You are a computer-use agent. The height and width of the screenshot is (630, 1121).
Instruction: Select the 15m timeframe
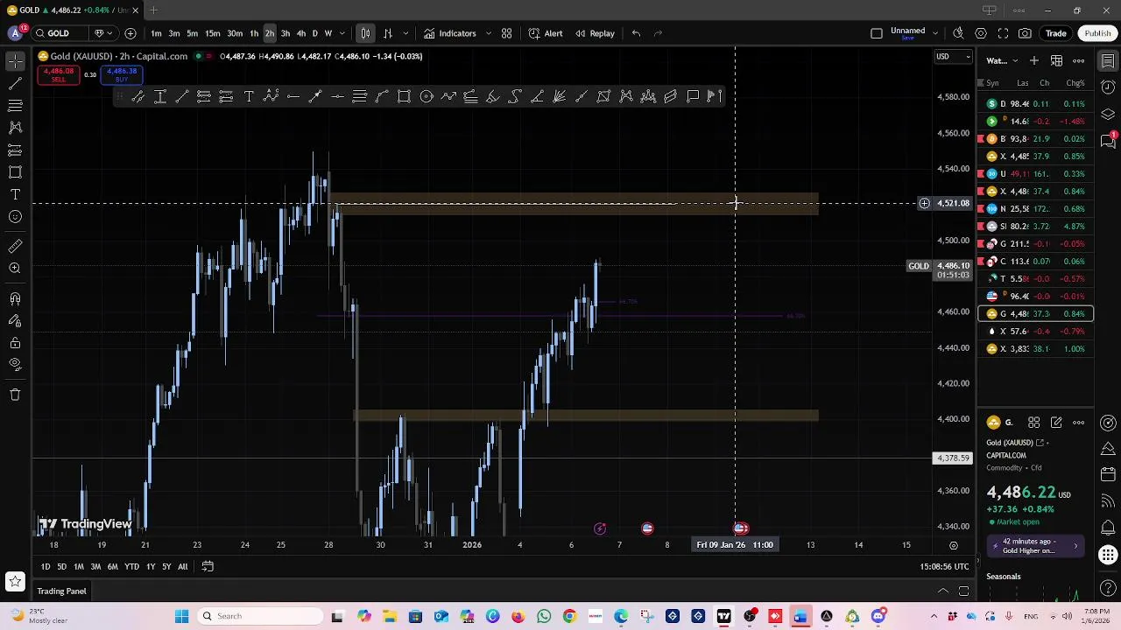point(212,33)
